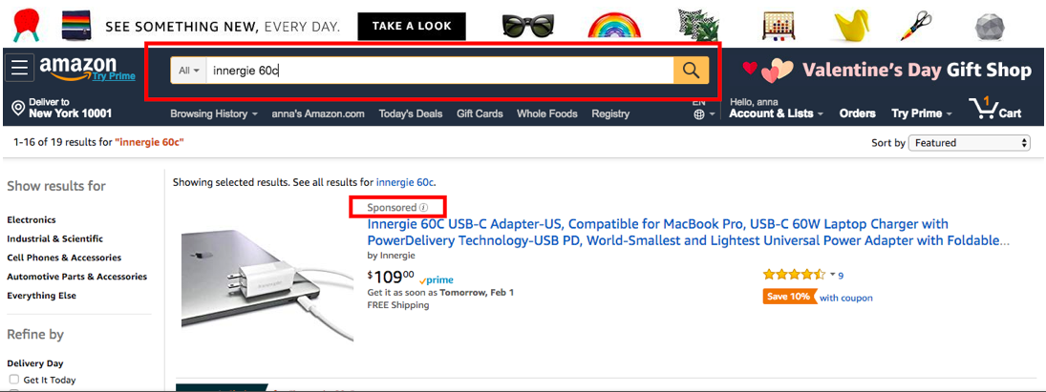
Task: Filter by Electronics department
Action: pyautogui.click(x=32, y=219)
